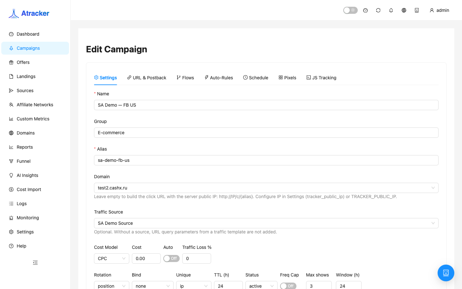Open Settings via the sidebar gear icon
Image resolution: width=462 pixels, height=289 pixels.
(x=11, y=232)
